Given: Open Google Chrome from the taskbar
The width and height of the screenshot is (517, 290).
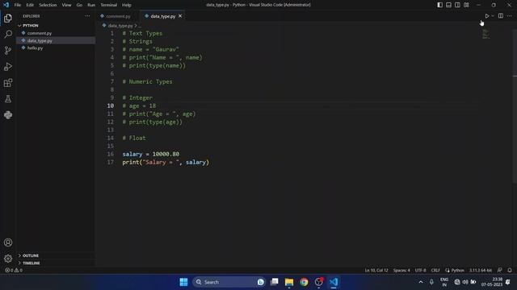Looking at the screenshot, I should [x=304, y=282].
